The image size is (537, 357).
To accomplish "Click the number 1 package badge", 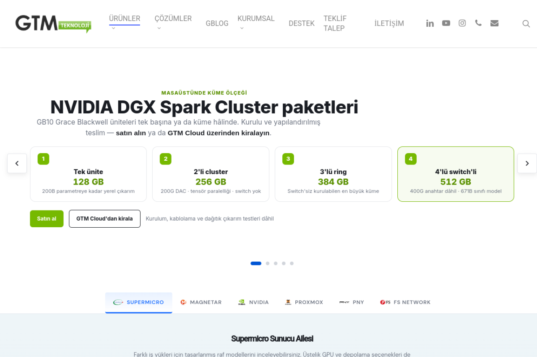I will pos(43,159).
